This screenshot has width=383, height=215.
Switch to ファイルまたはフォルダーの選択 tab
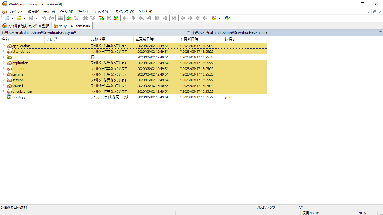pyautogui.click(x=26, y=26)
